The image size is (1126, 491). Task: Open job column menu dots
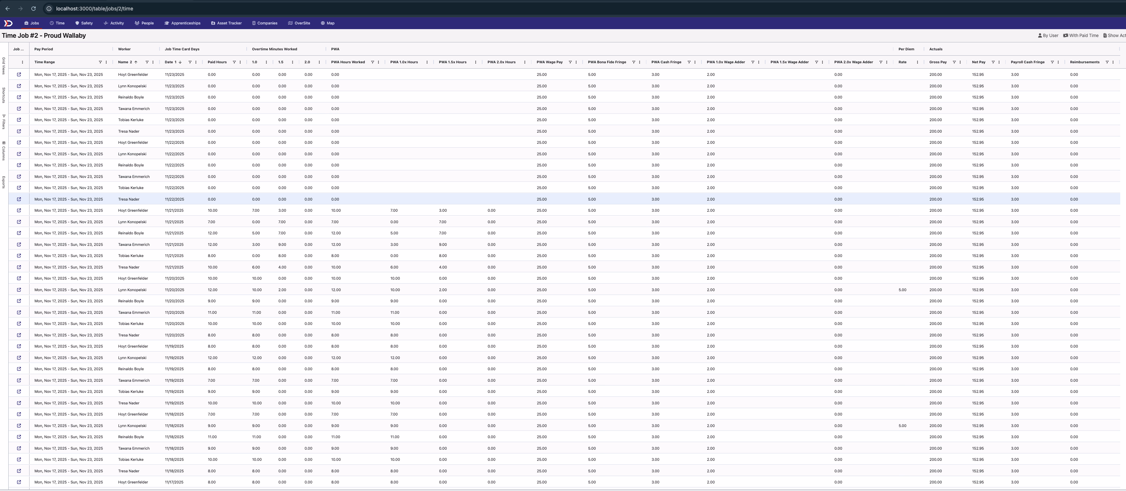tap(22, 62)
